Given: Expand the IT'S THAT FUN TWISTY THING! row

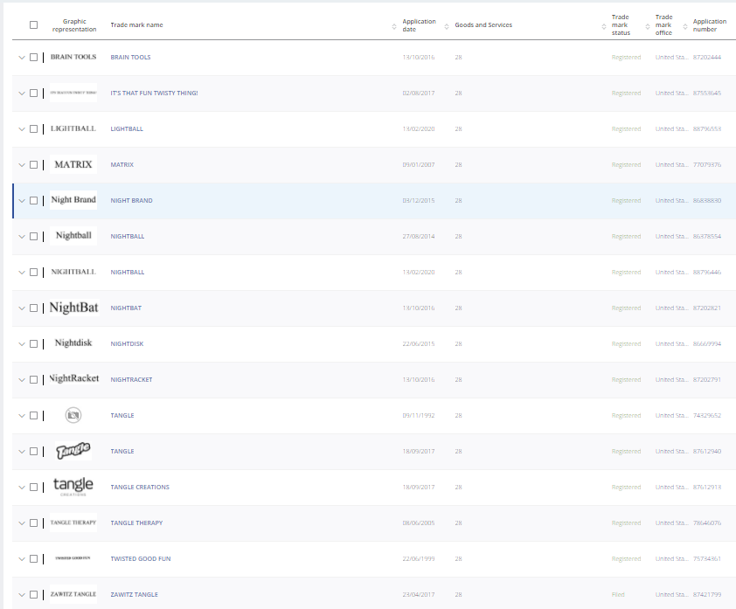Looking at the screenshot, I should point(22,93).
